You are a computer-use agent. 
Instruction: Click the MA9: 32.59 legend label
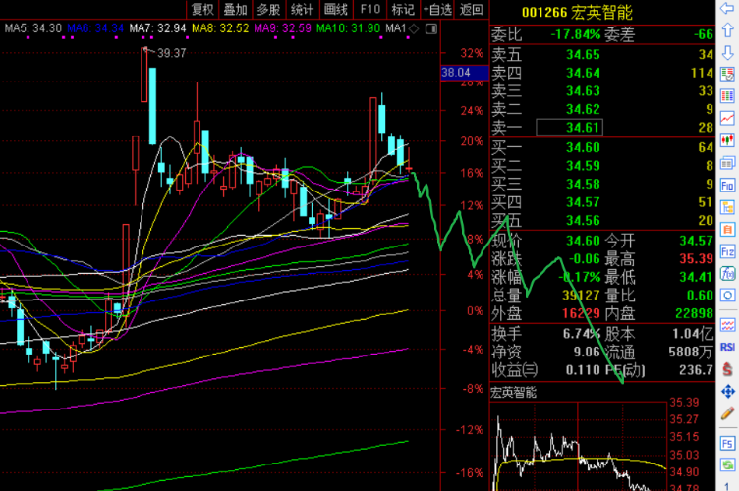pyautogui.click(x=282, y=28)
